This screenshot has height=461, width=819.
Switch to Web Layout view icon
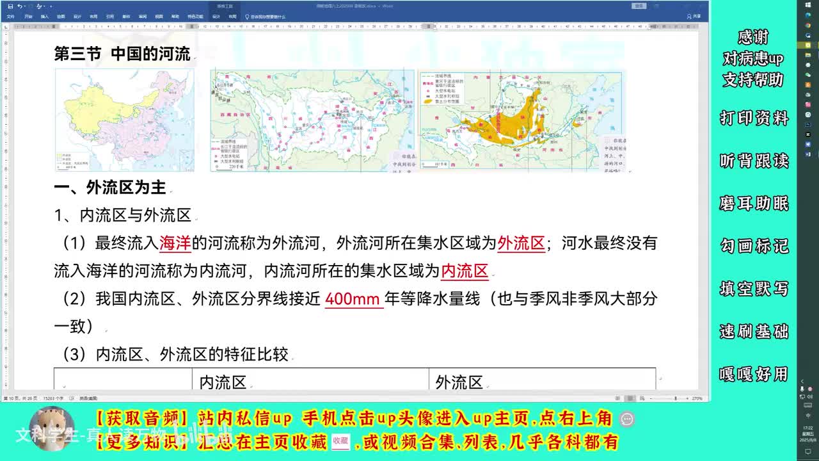click(x=644, y=398)
